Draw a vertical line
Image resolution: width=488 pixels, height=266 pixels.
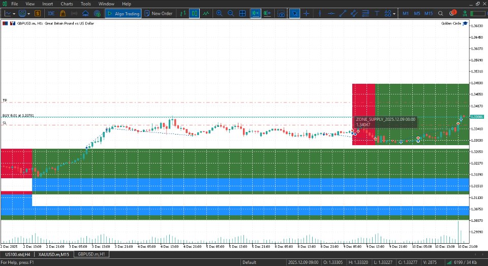(320, 13)
